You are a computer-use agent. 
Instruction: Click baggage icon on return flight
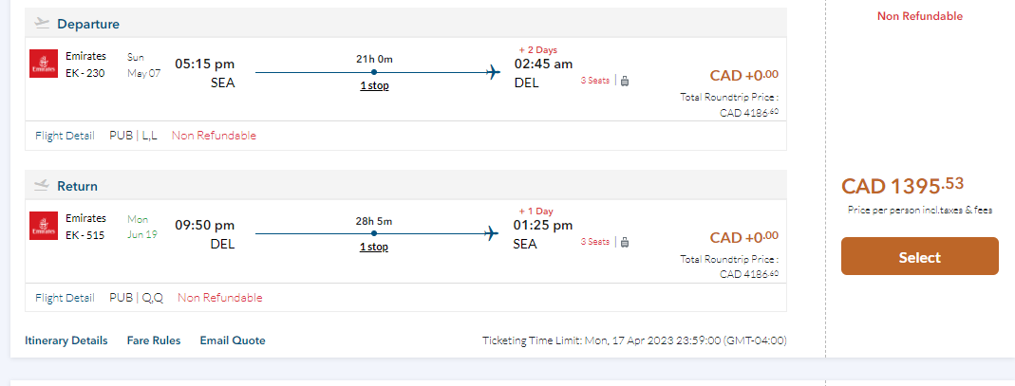pos(625,243)
